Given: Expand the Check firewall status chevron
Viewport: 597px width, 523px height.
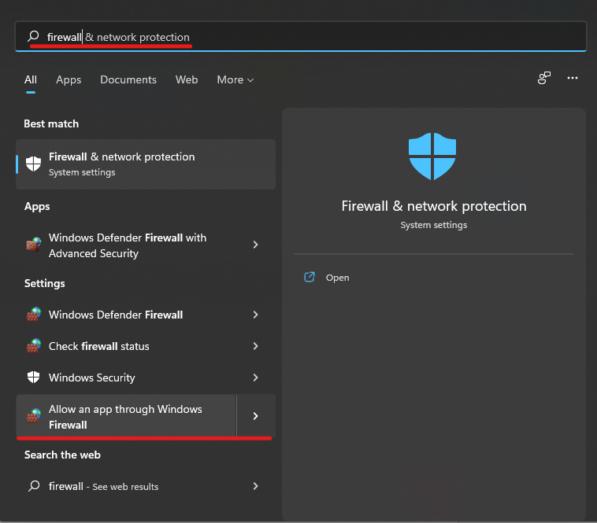Looking at the screenshot, I should 255,346.
